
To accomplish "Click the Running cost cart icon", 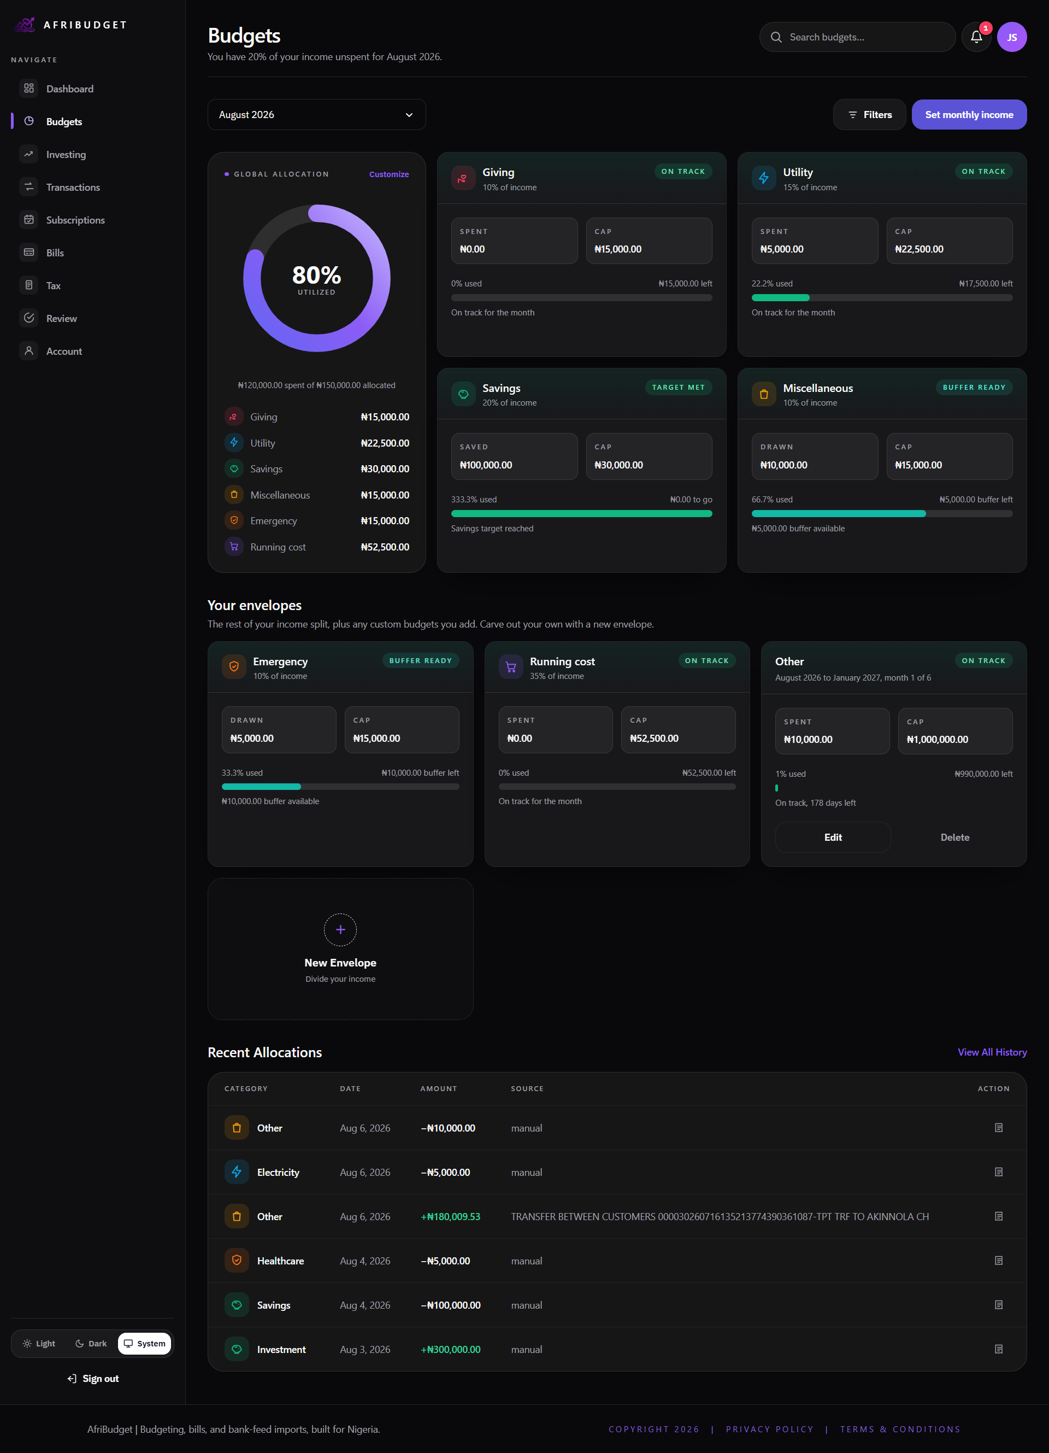I will pyautogui.click(x=510, y=667).
